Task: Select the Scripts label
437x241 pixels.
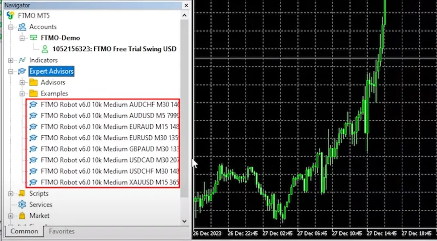Action: (39, 193)
